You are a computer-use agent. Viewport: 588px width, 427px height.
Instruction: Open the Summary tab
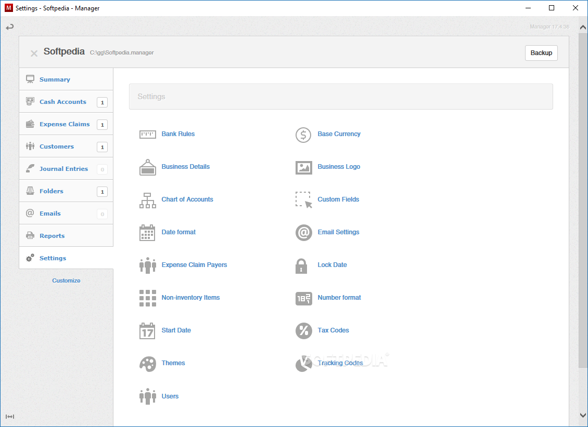66,79
